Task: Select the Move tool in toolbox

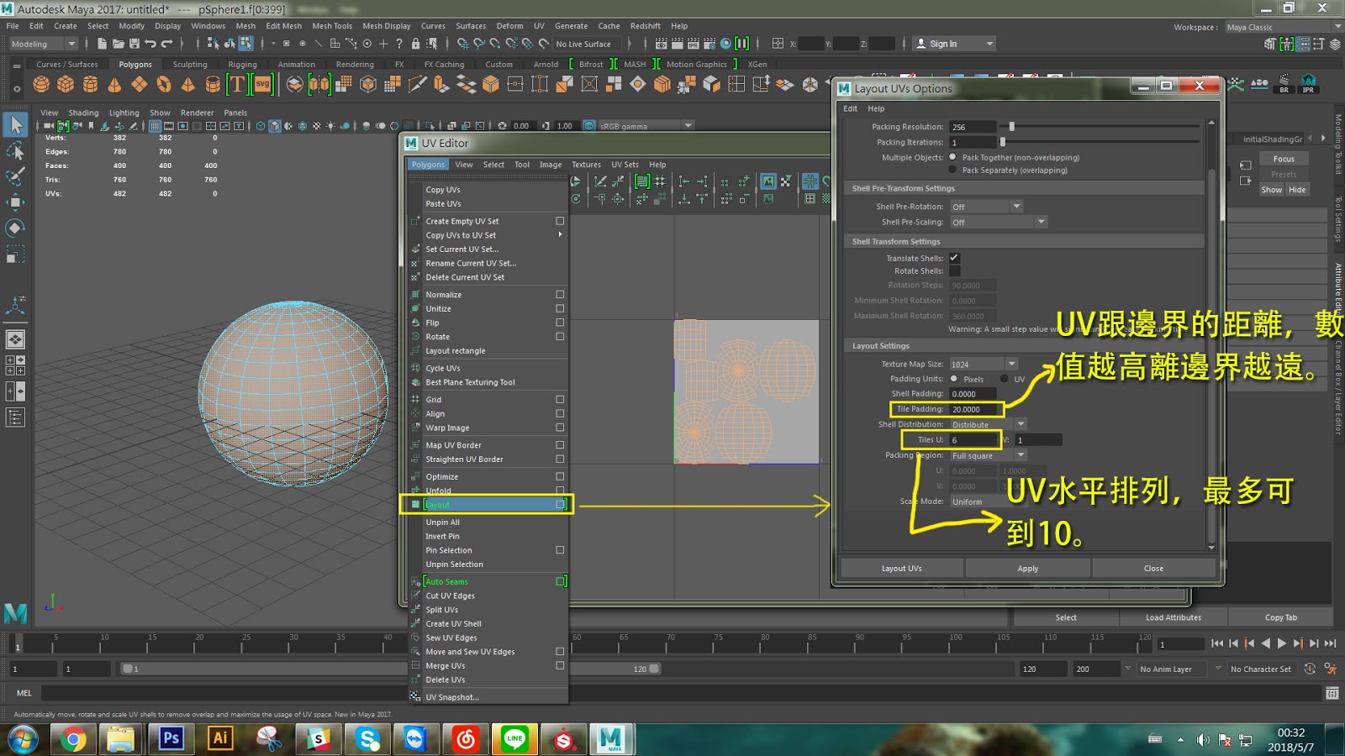Action: tap(15, 202)
